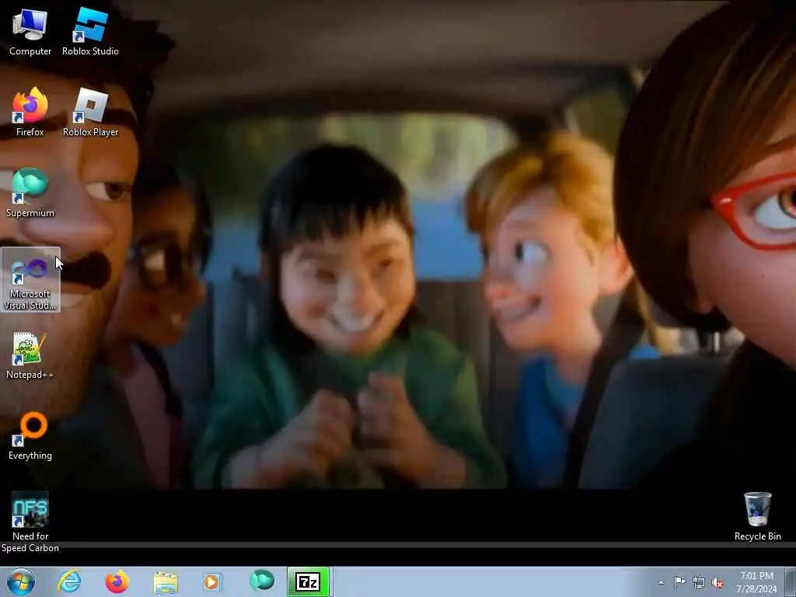Screen dimensions: 796x597
Task: Select the Everything search shortcut
Action: (30, 436)
